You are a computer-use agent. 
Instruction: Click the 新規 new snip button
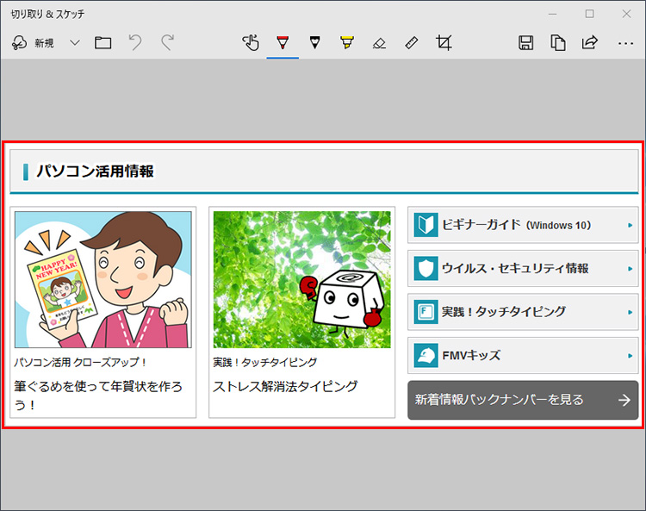34,42
